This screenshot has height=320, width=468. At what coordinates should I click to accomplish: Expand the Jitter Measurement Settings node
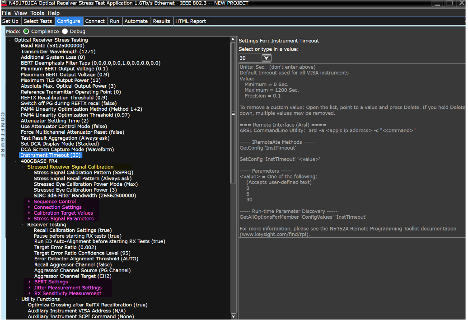(x=29, y=288)
